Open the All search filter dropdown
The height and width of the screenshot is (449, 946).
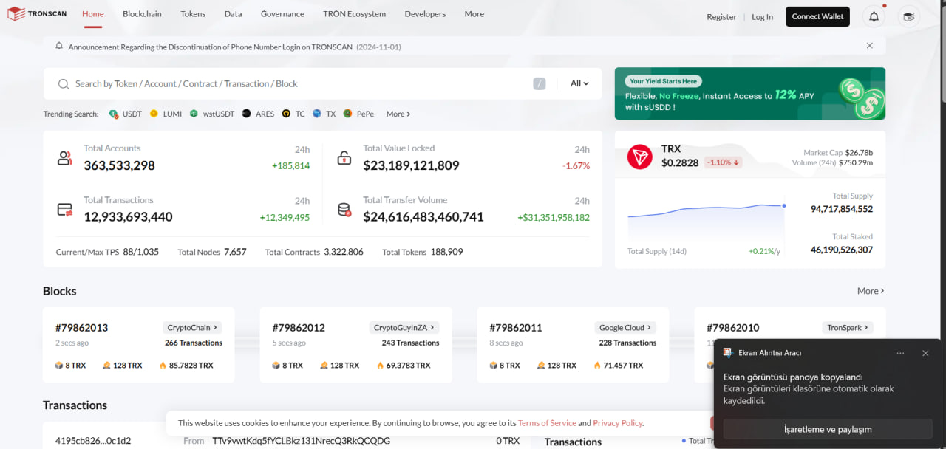tap(579, 84)
